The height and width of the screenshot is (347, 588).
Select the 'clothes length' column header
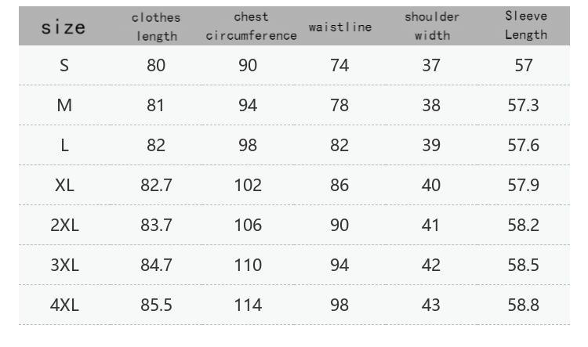pos(156,27)
